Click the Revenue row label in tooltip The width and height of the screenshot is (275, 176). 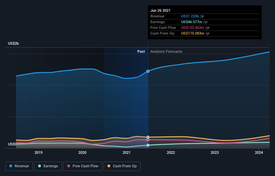pyautogui.click(x=157, y=16)
